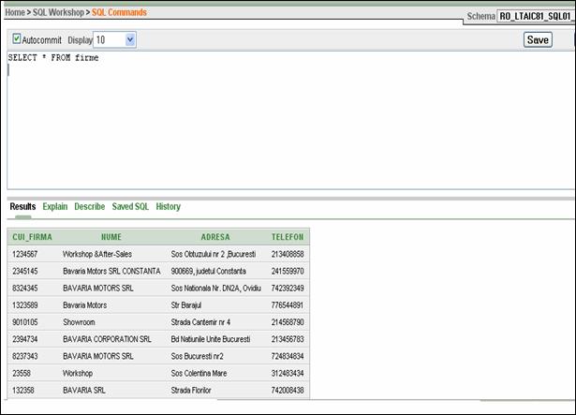Click the SQL Commands breadcrumb
576x415 pixels.
(x=119, y=12)
